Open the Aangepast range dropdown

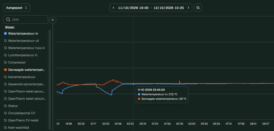pyautogui.click(x=16, y=8)
